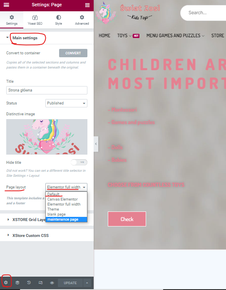Toggle the Hide title switch
The image size is (226, 290).
(79, 162)
